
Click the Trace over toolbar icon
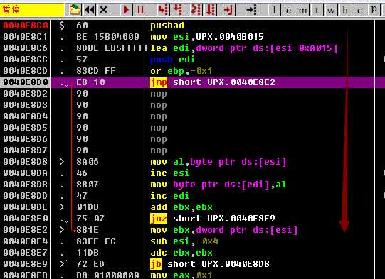click(211, 10)
